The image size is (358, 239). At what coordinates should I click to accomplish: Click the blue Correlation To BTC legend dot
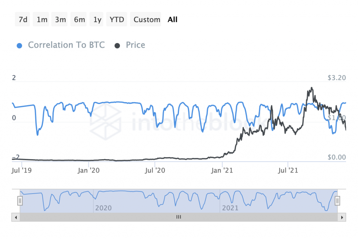[x=20, y=45]
